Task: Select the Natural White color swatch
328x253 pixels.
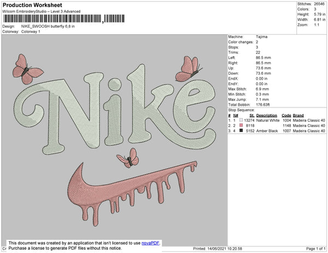Action: tap(241, 120)
